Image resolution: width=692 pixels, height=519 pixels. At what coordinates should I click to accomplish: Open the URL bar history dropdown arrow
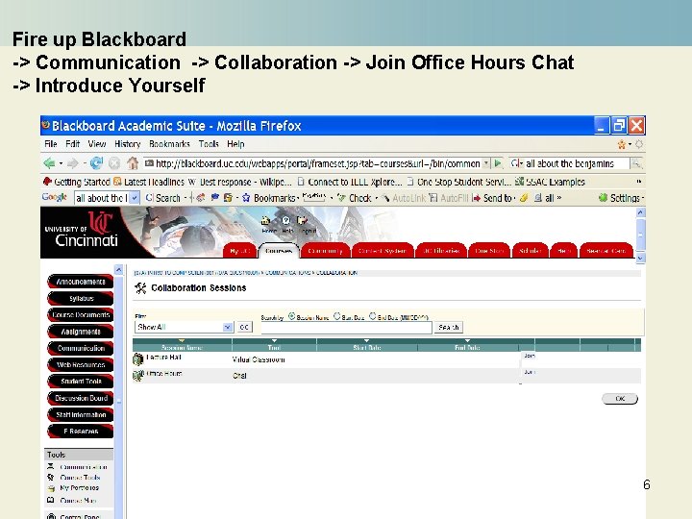coord(486,163)
